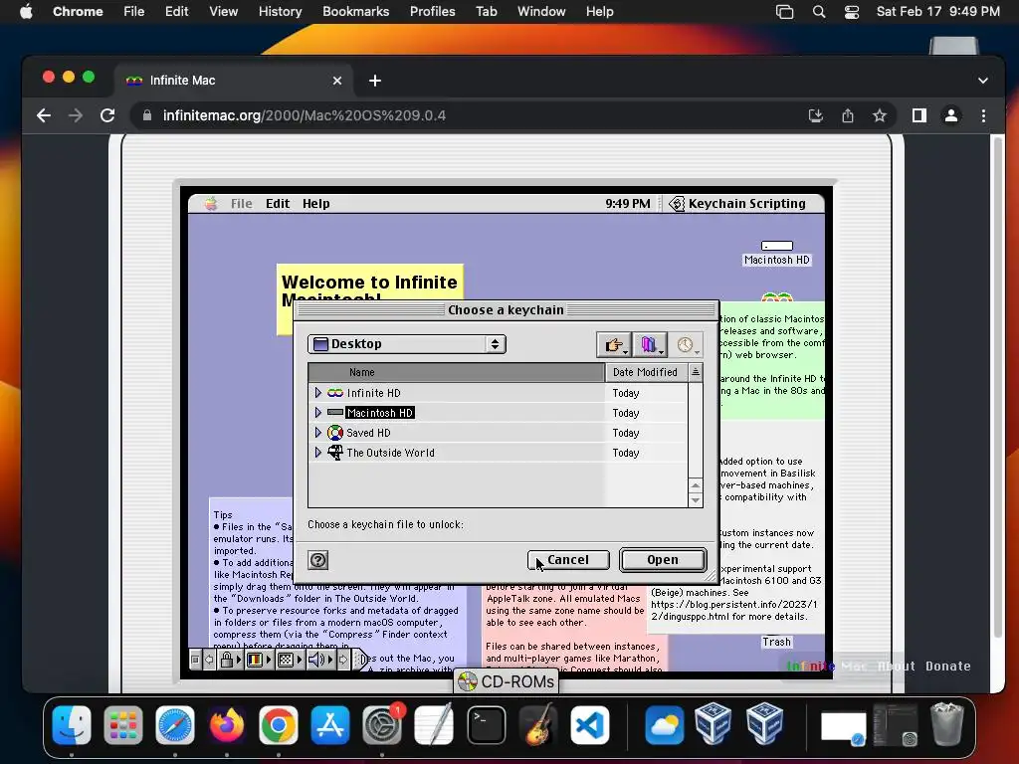Viewport: 1019px width, 764px height.
Task: Expand The Outside World disclosure triangle
Action: coord(317,453)
